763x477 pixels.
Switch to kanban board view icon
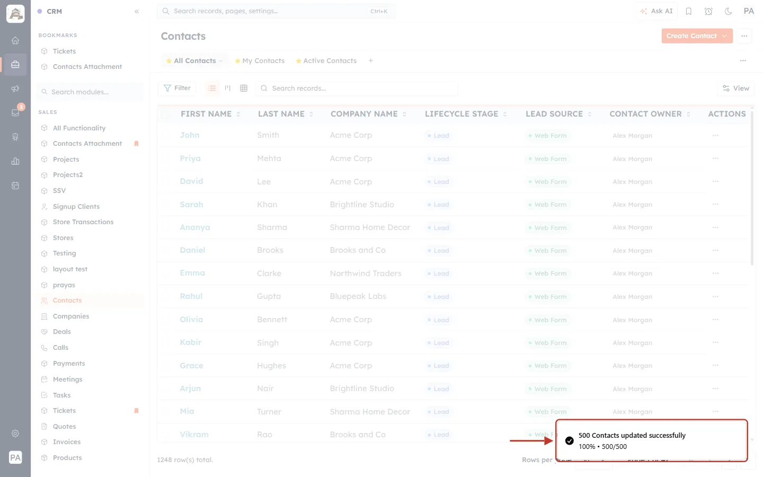(228, 88)
